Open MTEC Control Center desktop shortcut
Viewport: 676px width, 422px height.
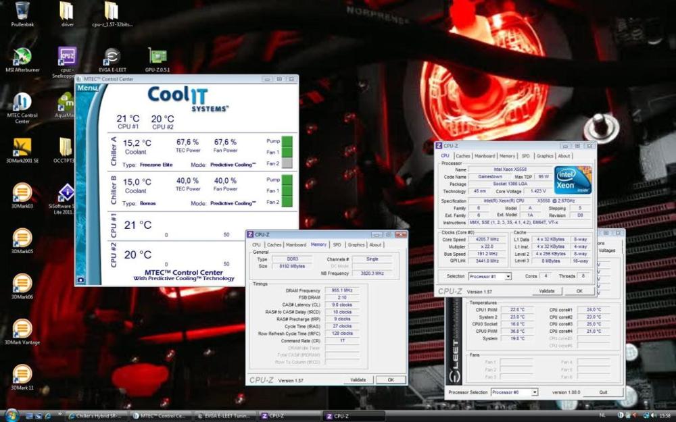coord(22,107)
